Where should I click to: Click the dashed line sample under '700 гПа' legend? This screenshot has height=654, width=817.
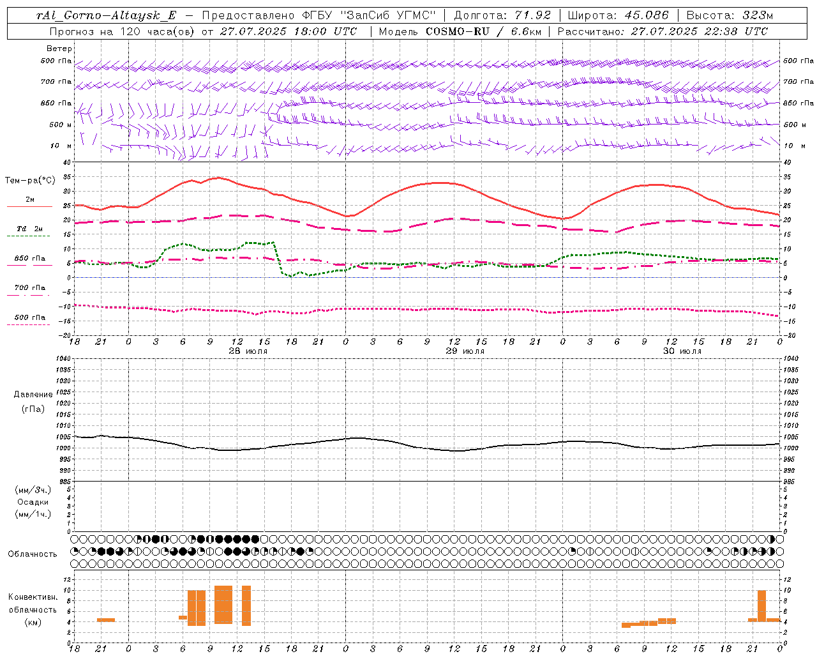coord(28,295)
